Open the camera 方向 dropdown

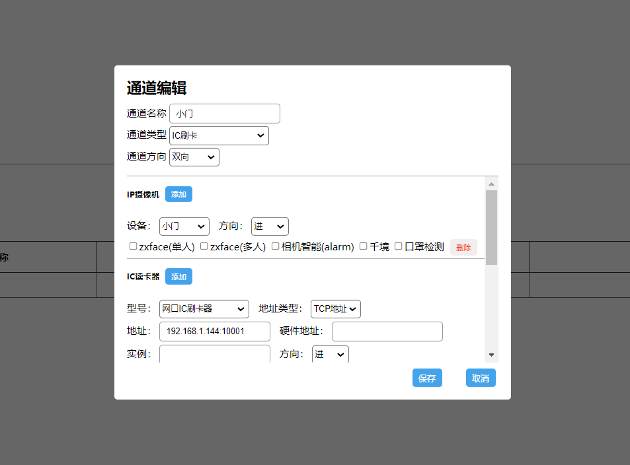pos(270,226)
